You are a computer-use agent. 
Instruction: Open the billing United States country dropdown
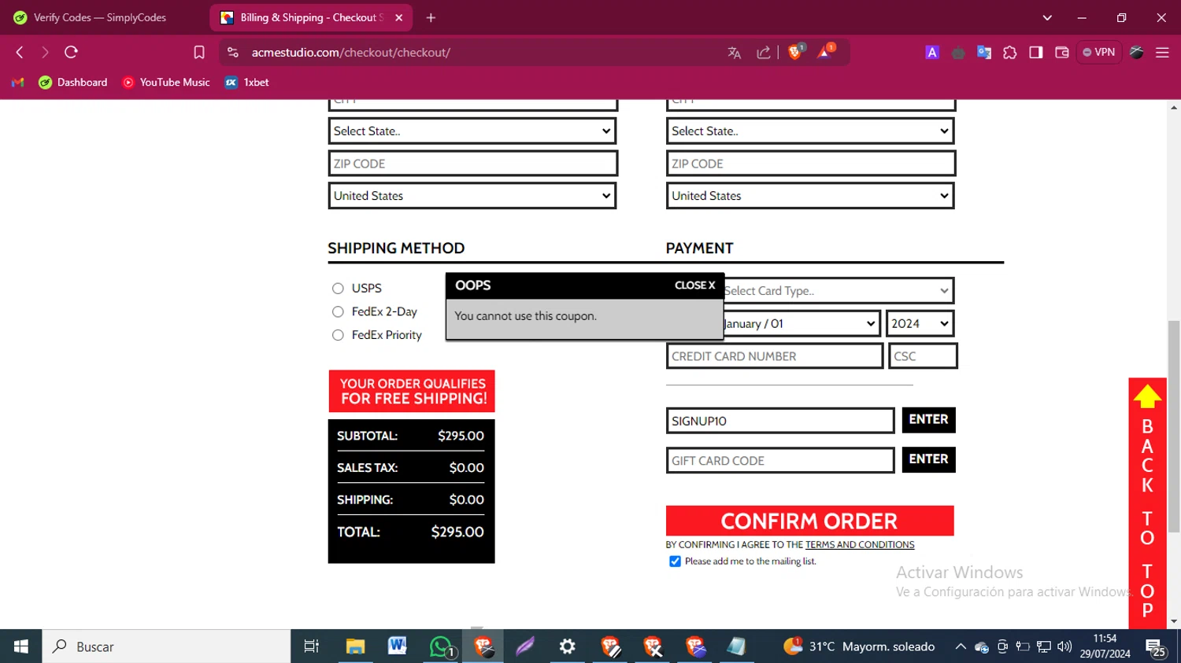click(472, 196)
